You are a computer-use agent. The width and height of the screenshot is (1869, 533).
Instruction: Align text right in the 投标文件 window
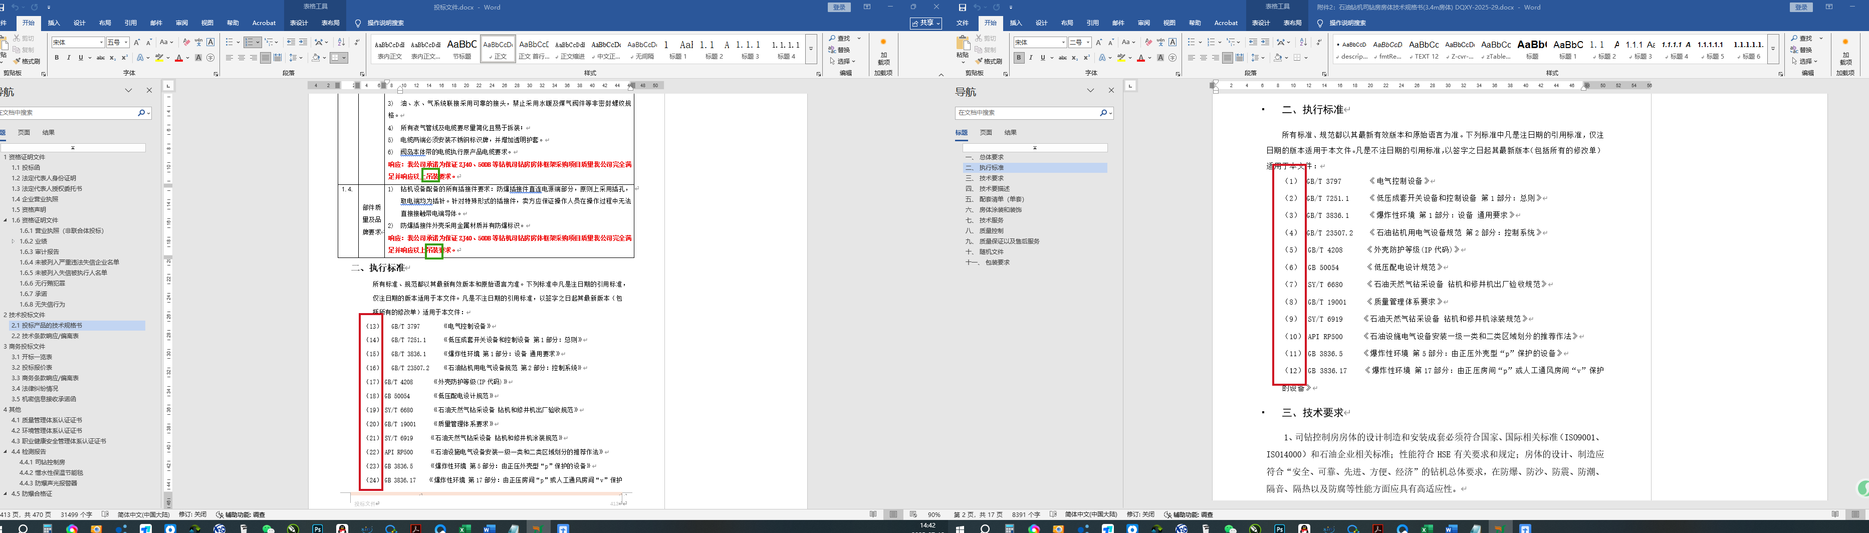point(253,58)
